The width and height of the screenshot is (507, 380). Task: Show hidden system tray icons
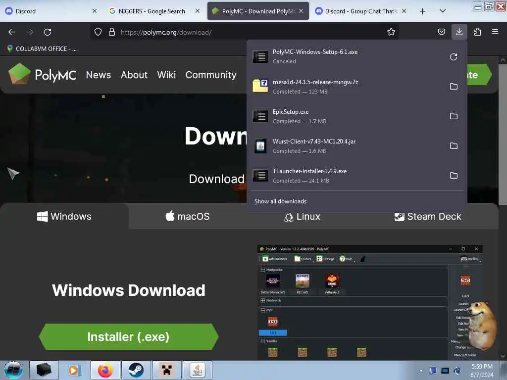[x=421, y=371]
